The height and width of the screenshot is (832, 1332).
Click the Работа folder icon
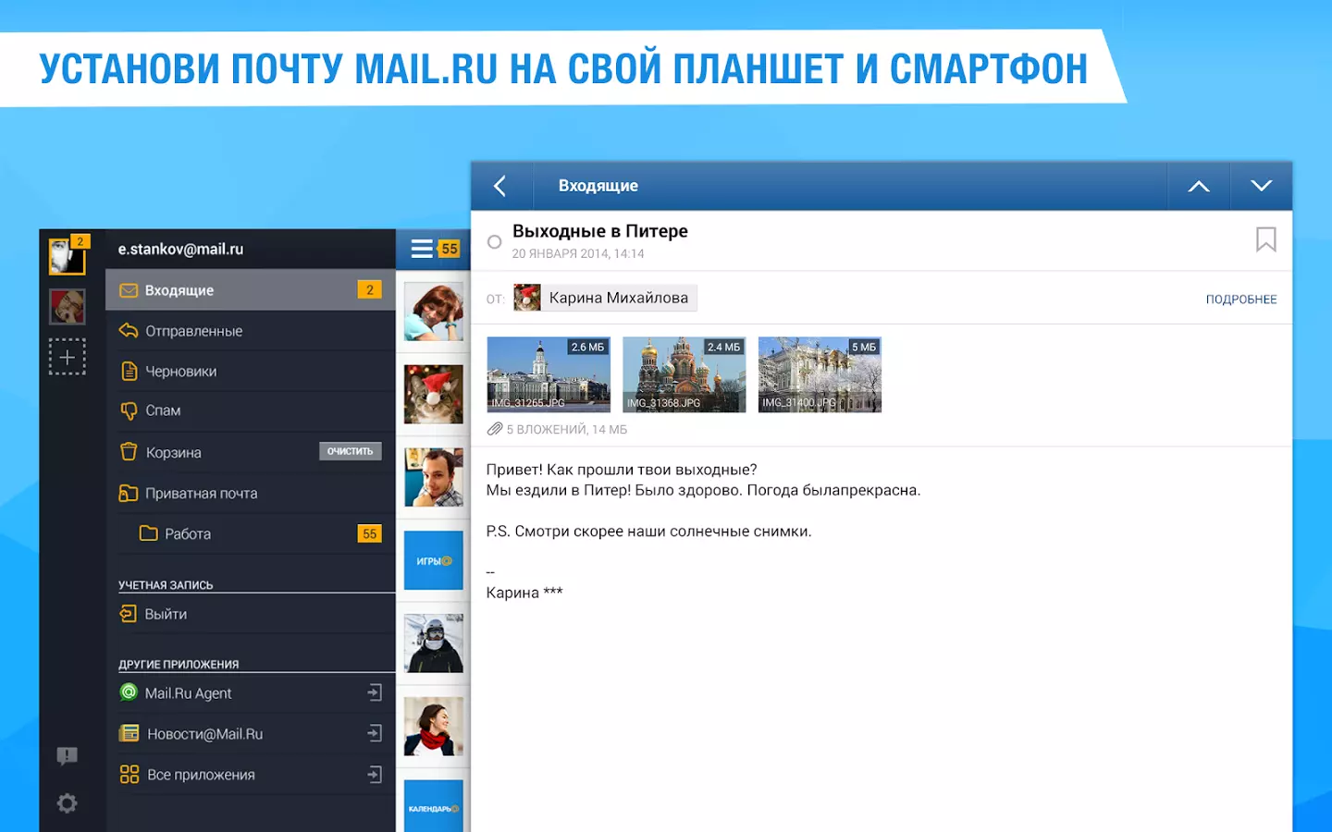click(148, 533)
